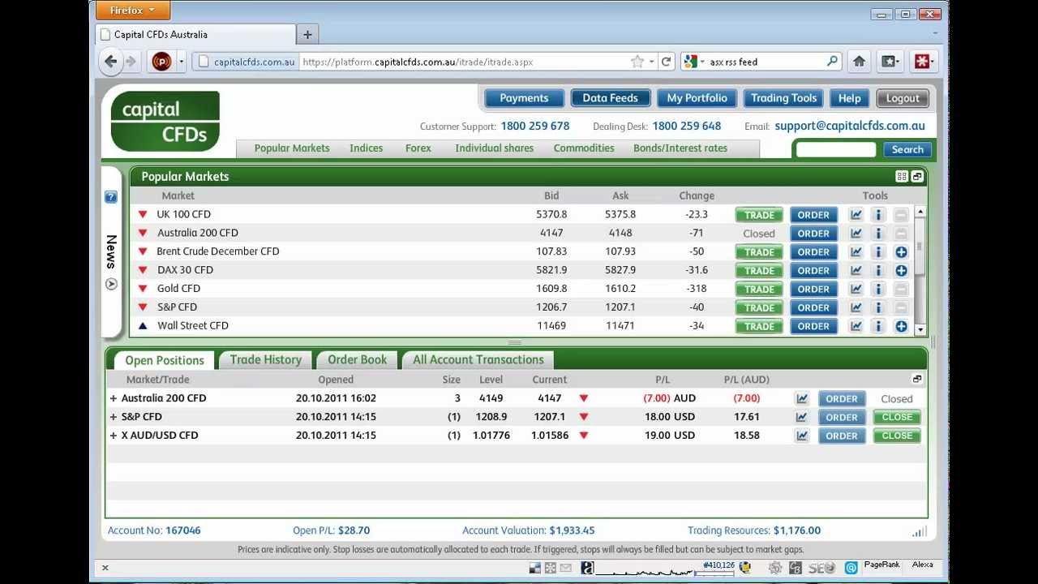Open Individual shares category

pyautogui.click(x=494, y=148)
